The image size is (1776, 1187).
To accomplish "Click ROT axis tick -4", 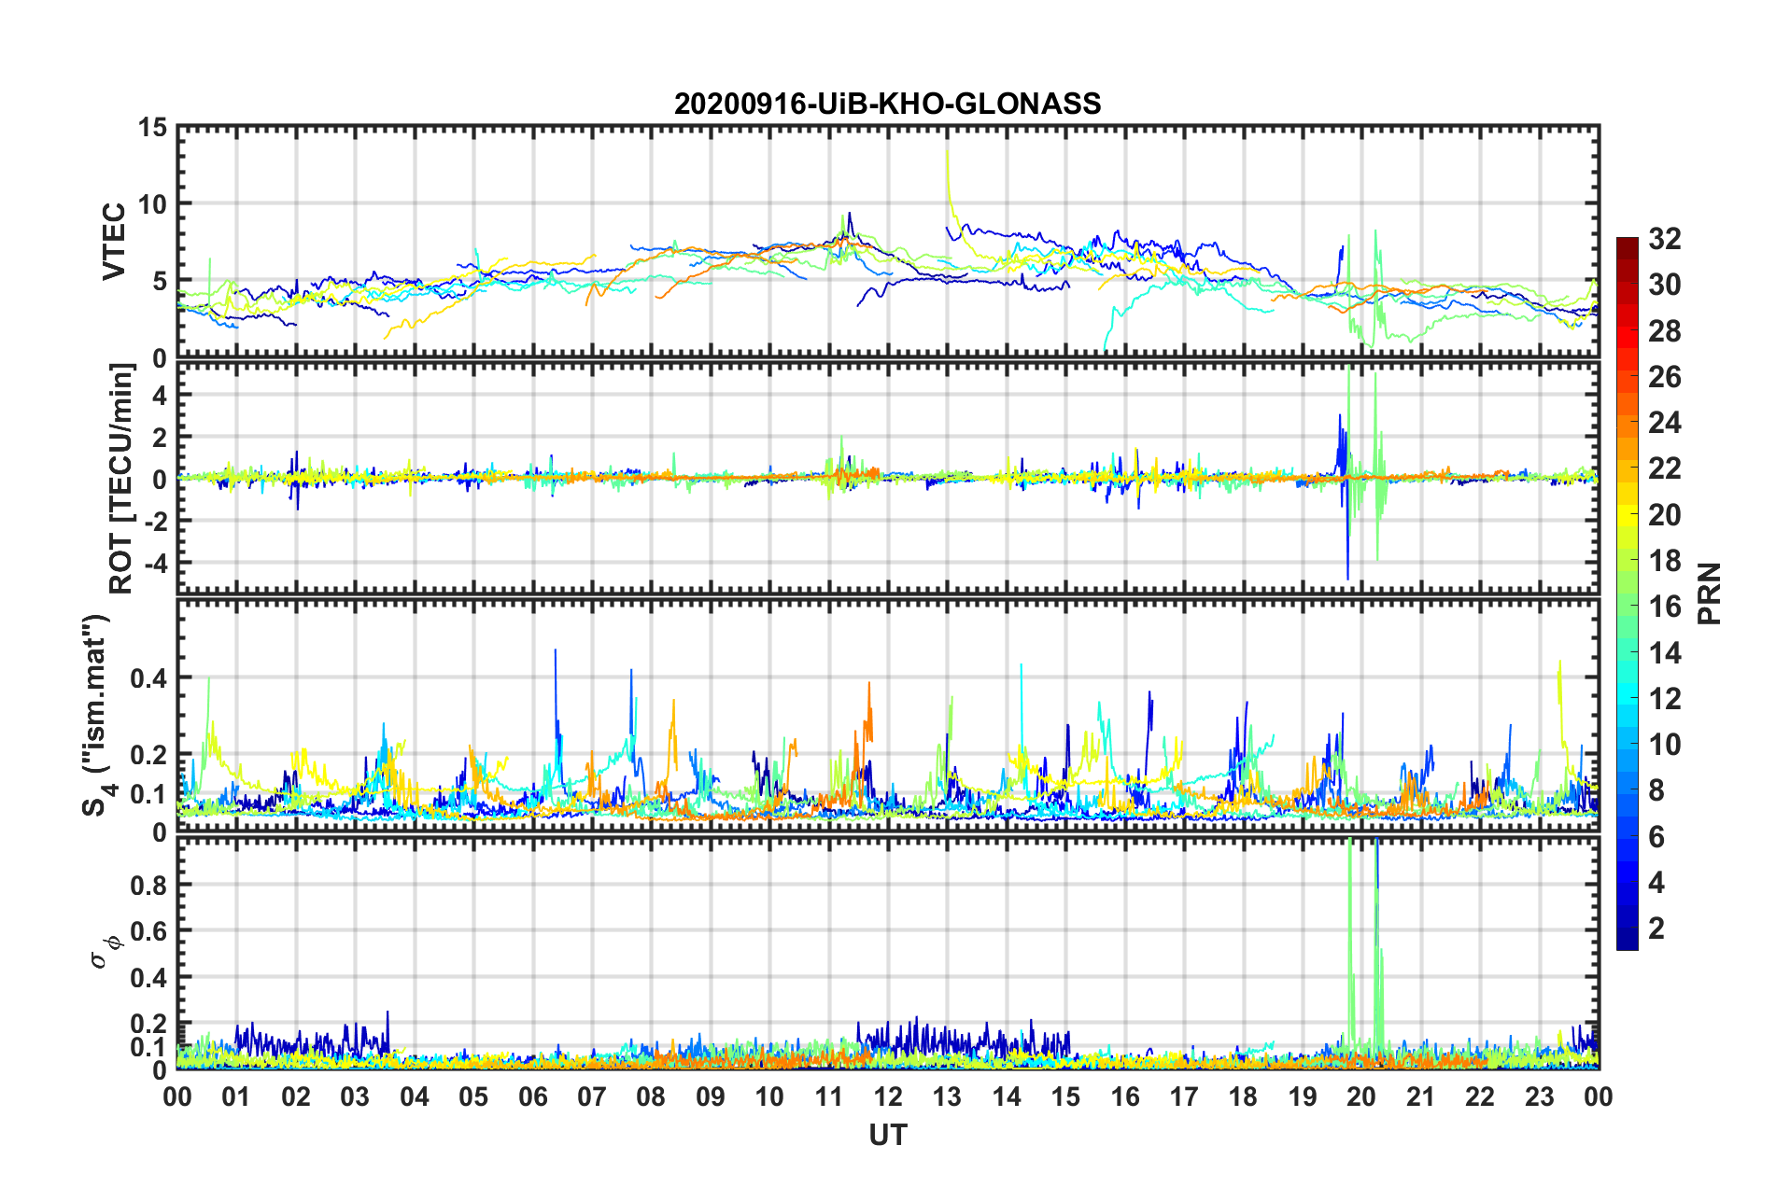I will coord(156,563).
